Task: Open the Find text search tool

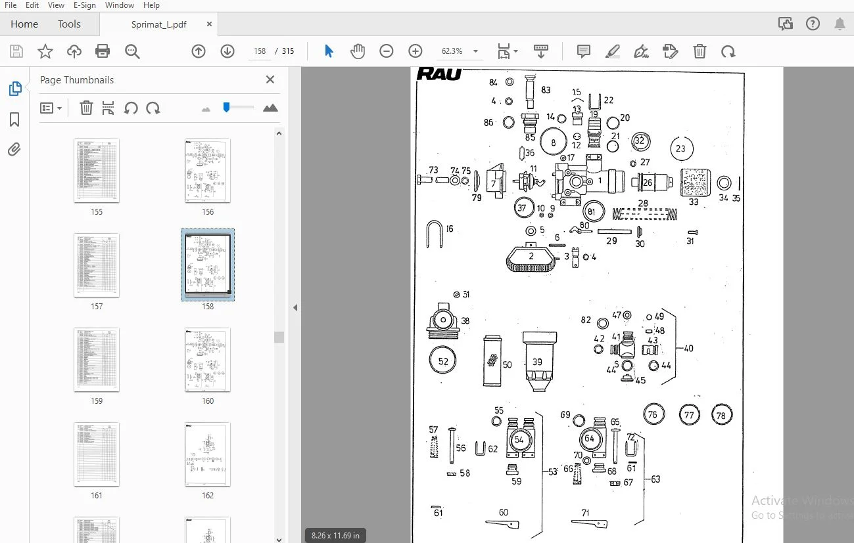Action: [x=132, y=51]
